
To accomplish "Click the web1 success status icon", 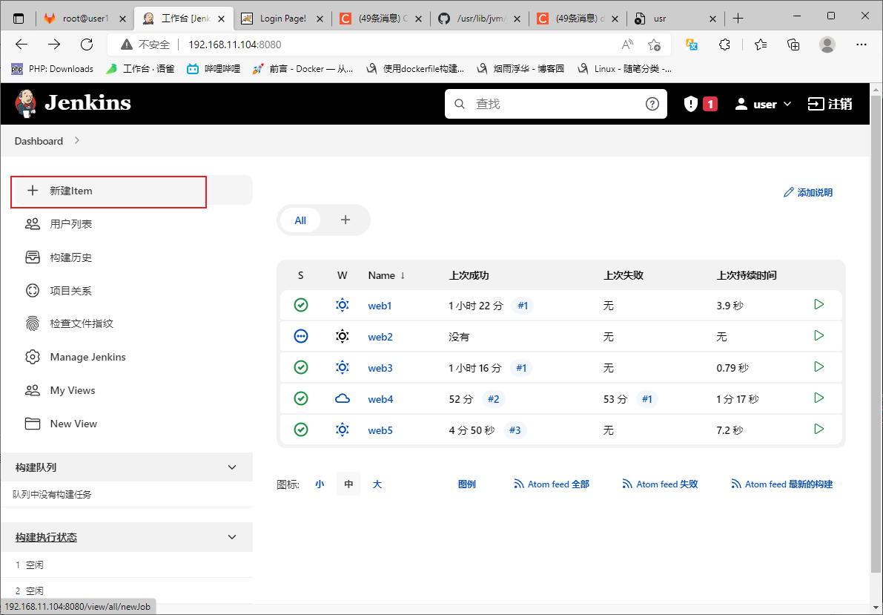I will tap(301, 305).
